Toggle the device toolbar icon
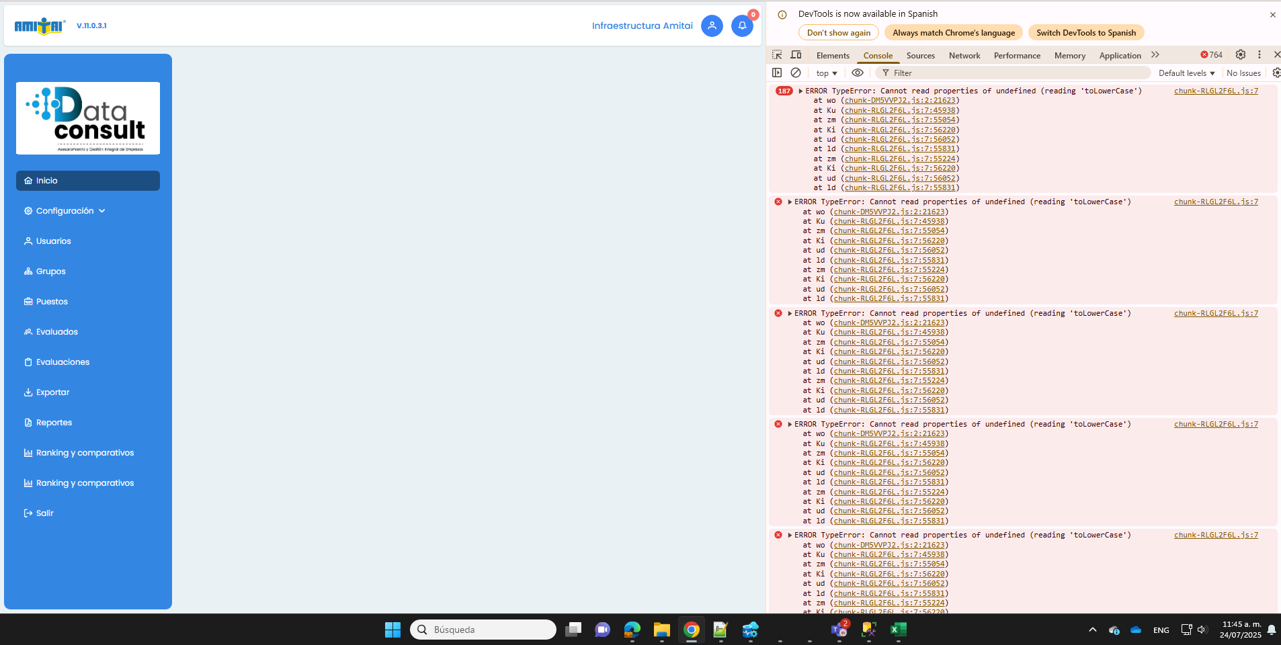The height and width of the screenshot is (645, 1281). pos(796,55)
